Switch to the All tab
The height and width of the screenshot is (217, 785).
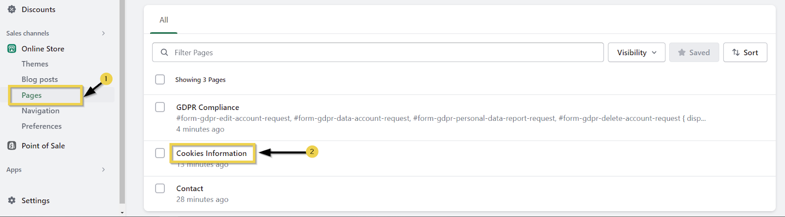(164, 20)
